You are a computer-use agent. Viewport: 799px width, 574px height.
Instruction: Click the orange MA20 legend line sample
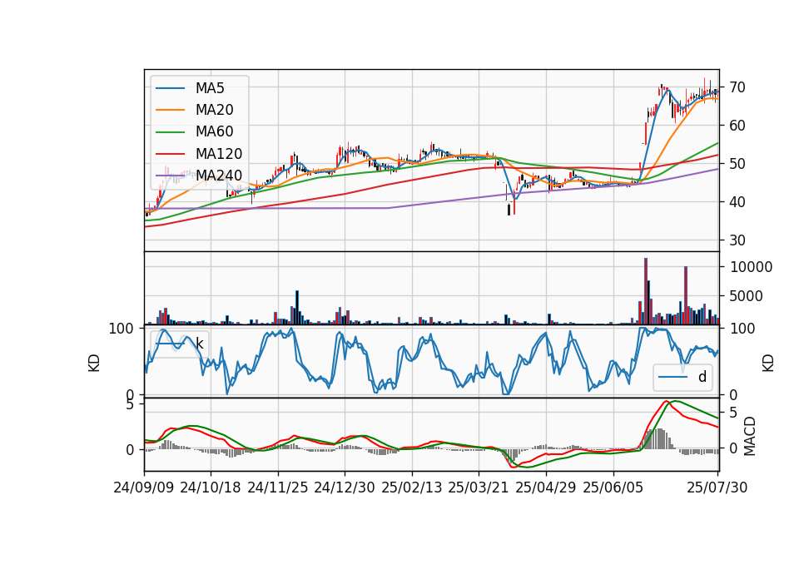tap(170, 111)
